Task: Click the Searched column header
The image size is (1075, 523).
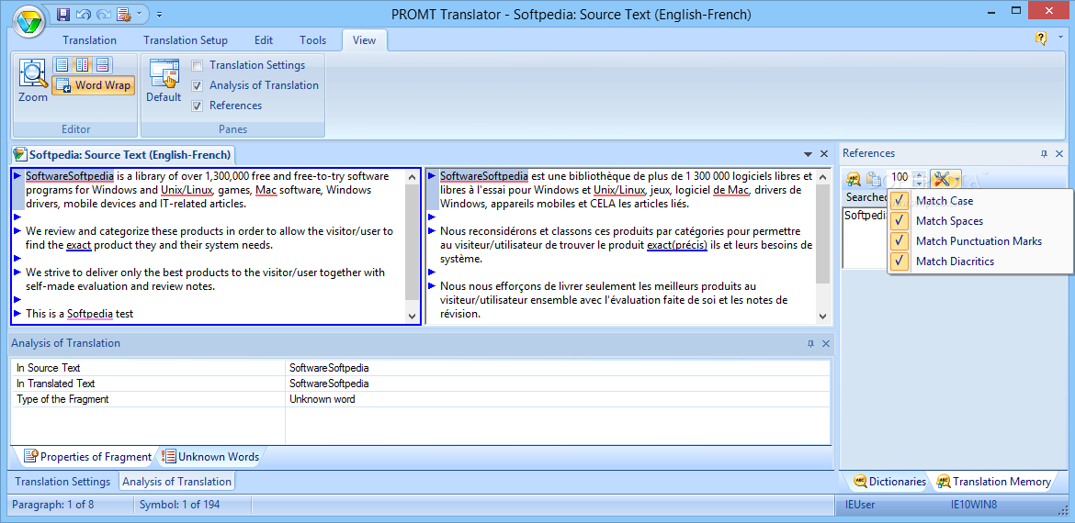Action: 866,197
